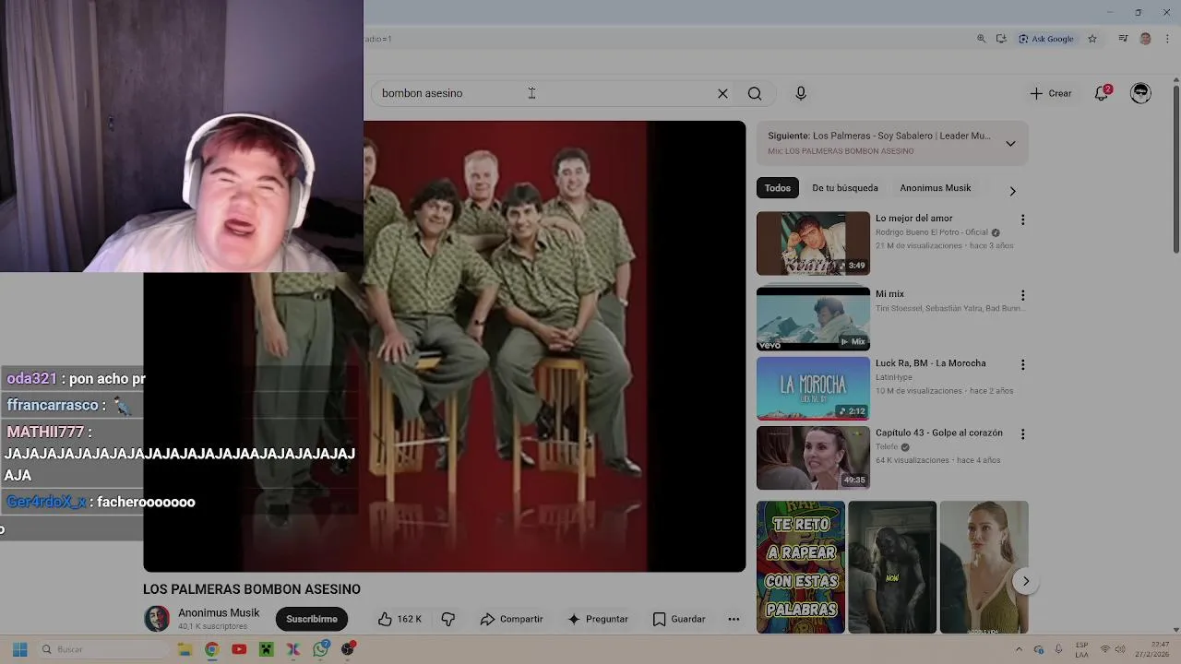This screenshot has height=664, width=1181.
Task: Click title Luck Ra, BM - La Morocha
Action: (x=930, y=363)
